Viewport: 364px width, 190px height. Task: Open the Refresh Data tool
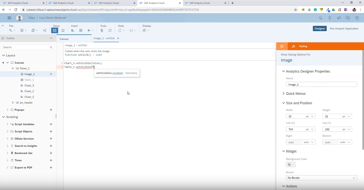[x=120, y=30]
